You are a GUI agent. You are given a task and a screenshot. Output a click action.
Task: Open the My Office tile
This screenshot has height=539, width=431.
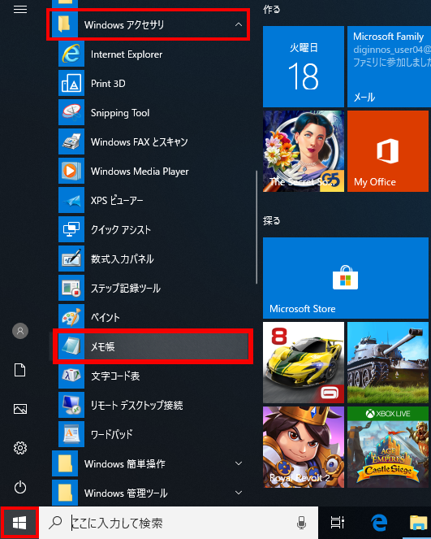coord(388,151)
